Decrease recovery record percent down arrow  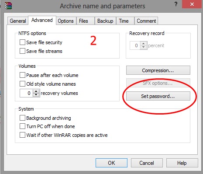(x=144, y=47)
